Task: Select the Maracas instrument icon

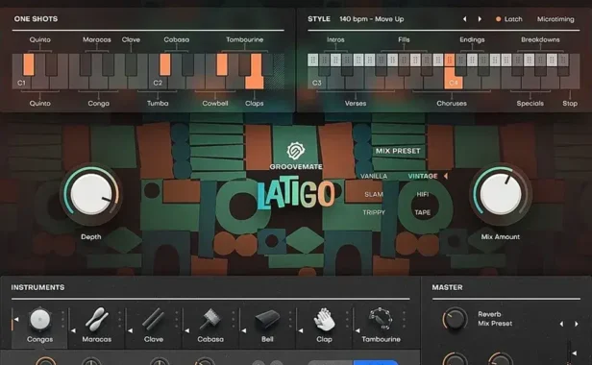Action: pyautogui.click(x=97, y=319)
